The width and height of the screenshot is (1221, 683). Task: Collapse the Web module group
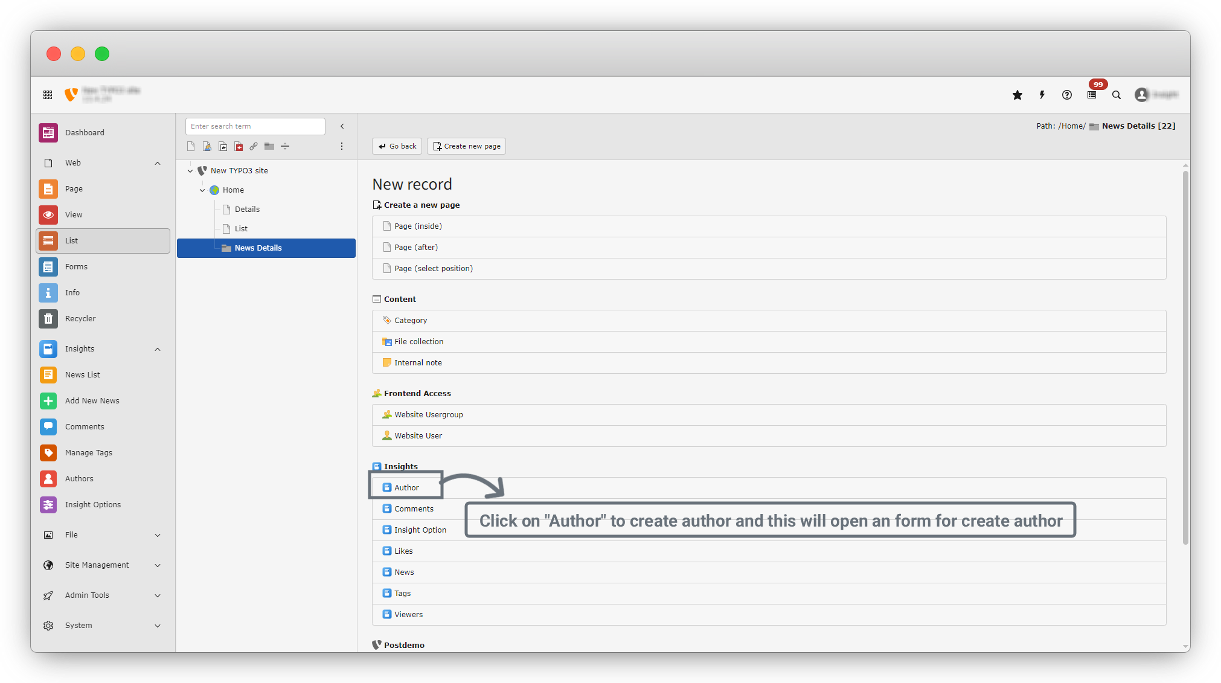pyautogui.click(x=158, y=163)
